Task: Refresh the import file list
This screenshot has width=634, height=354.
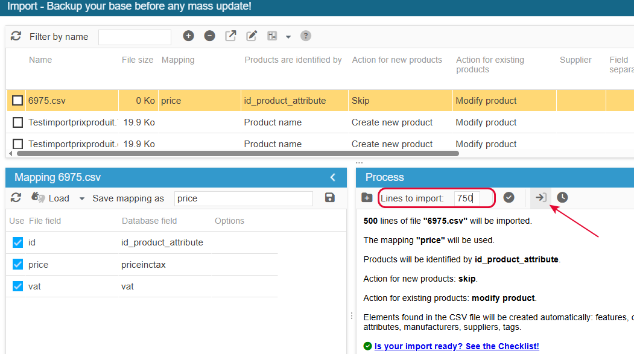Action: pos(16,36)
